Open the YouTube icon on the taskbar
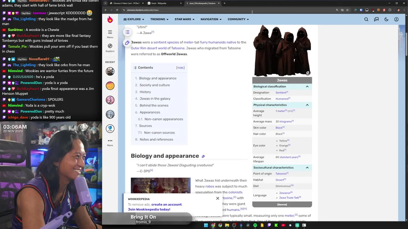The height and width of the screenshot is (229, 408). click(x=283, y=225)
